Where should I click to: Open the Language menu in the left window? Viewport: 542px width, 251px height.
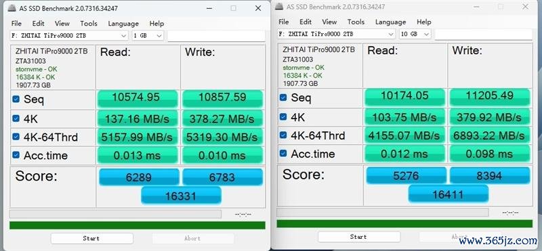click(x=123, y=24)
